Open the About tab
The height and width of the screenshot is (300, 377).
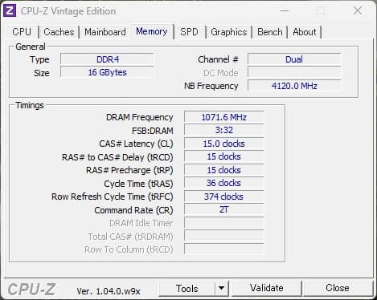tap(305, 32)
